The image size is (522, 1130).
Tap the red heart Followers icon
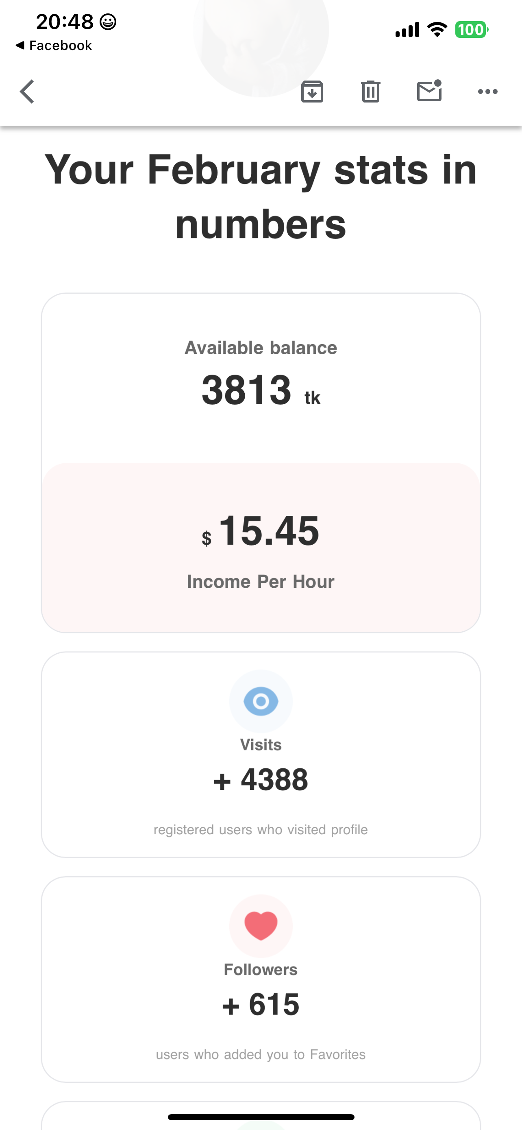coord(261,925)
